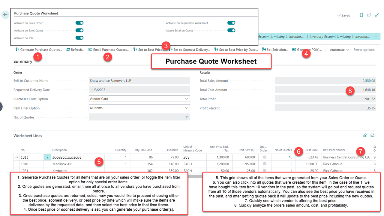Click item number 1018

(x=24, y=164)
